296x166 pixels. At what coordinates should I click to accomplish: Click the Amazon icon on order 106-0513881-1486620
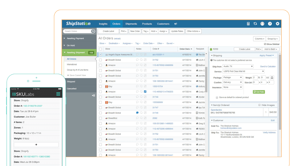click(x=106, y=124)
